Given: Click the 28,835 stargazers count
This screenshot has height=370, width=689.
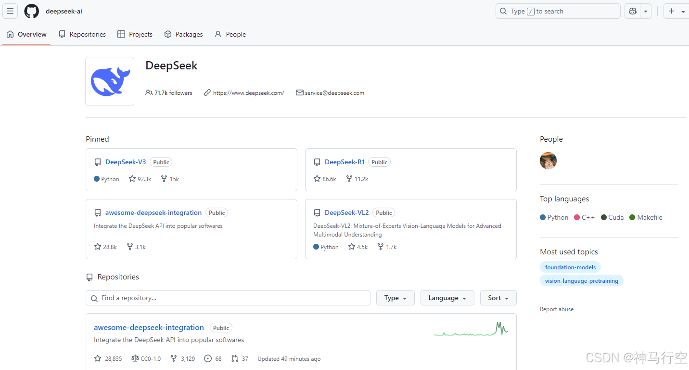Looking at the screenshot, I should point(108,358).
